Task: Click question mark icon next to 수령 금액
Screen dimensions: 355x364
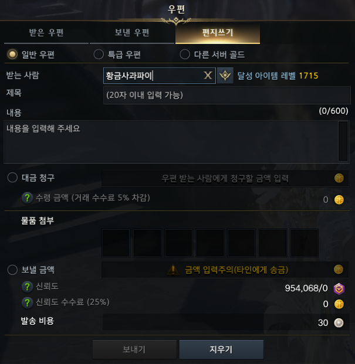Action: (x=27, y=198)
